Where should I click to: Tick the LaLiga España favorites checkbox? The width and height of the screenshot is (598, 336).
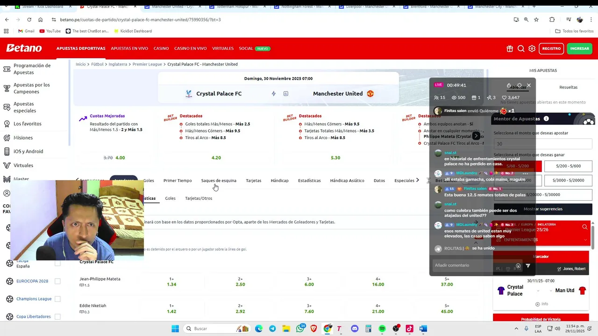(x=57, y=263)
